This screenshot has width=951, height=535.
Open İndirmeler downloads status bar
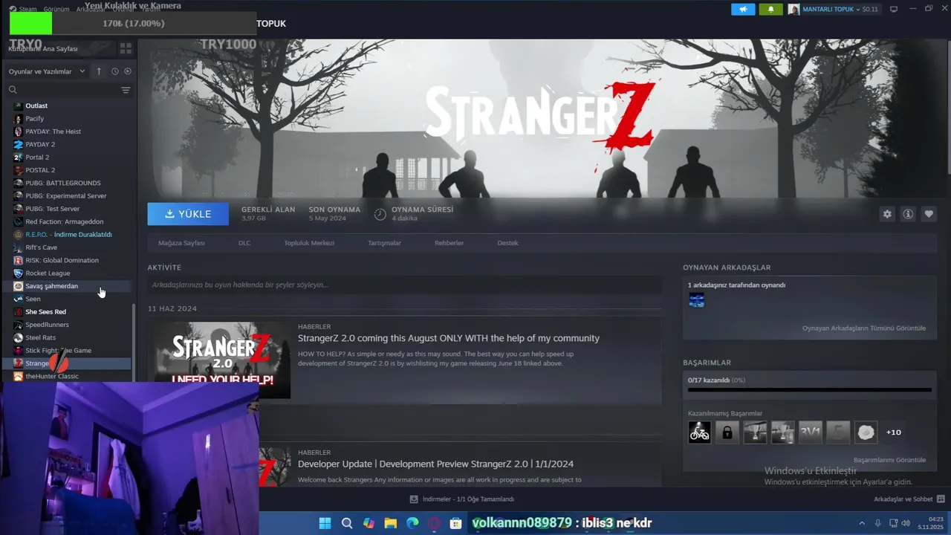(x=462, y=499)
